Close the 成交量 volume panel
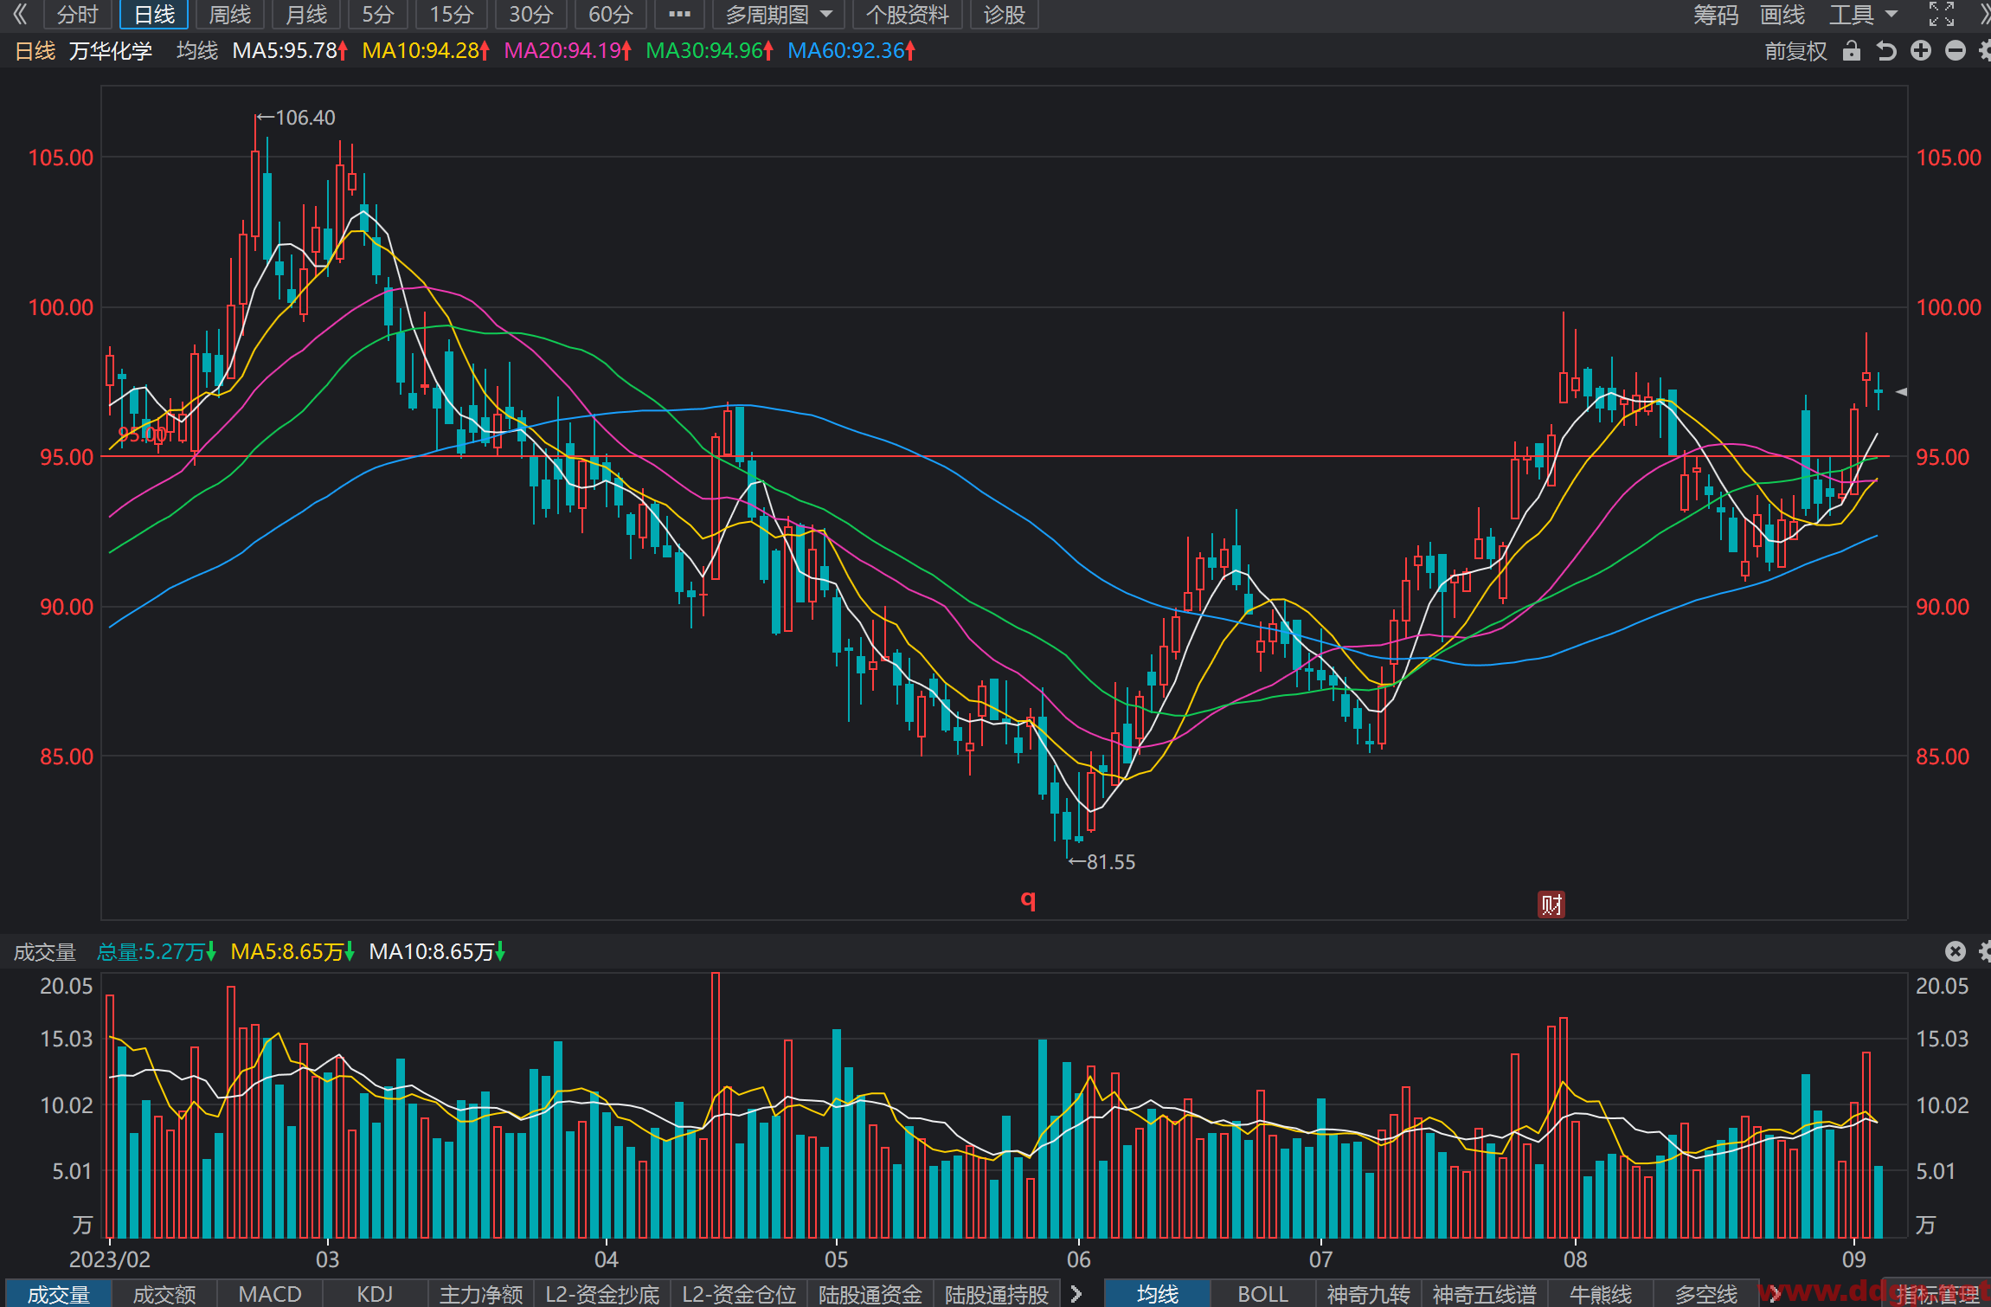 point(1956,951)
